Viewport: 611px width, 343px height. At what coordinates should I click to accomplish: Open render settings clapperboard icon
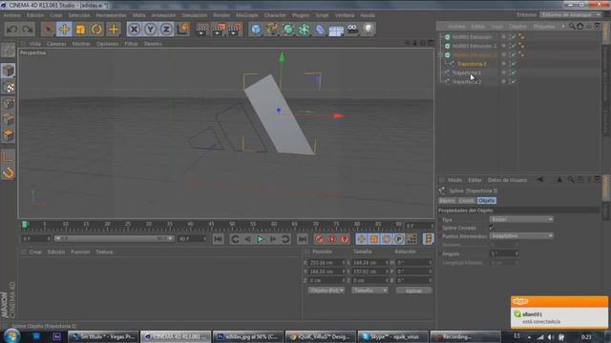235,30
